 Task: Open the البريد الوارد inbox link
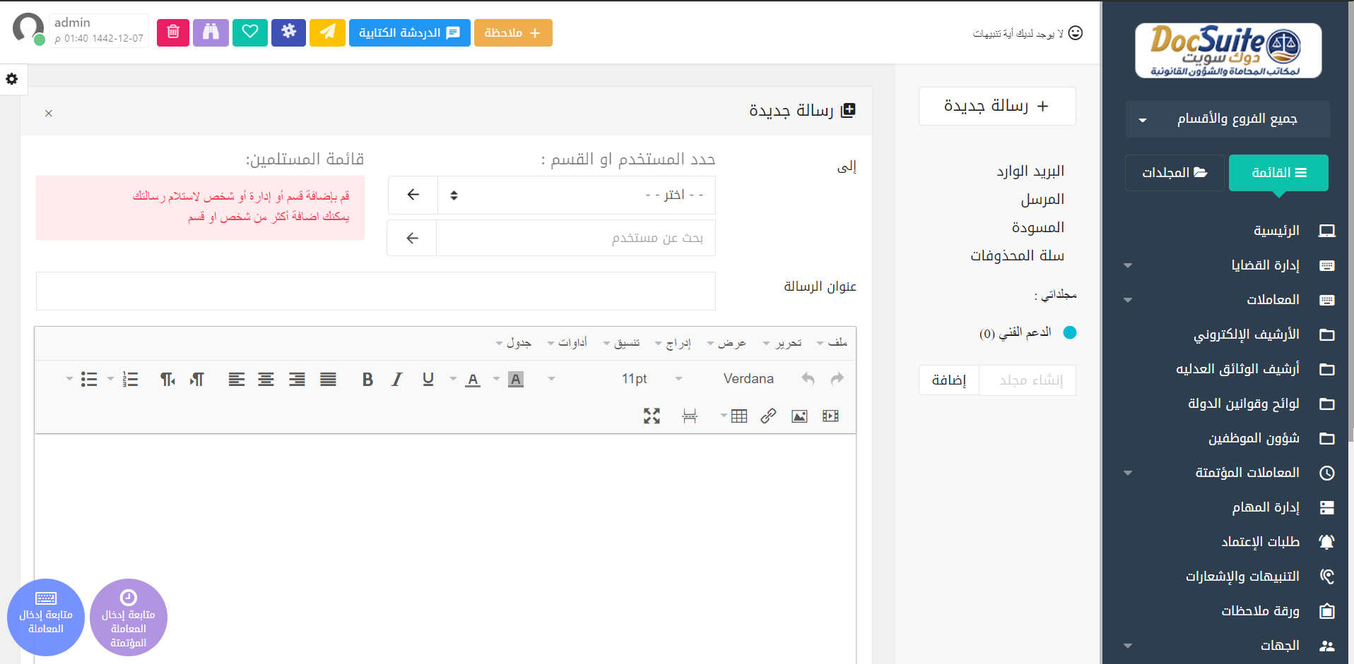click(1030, 171)
